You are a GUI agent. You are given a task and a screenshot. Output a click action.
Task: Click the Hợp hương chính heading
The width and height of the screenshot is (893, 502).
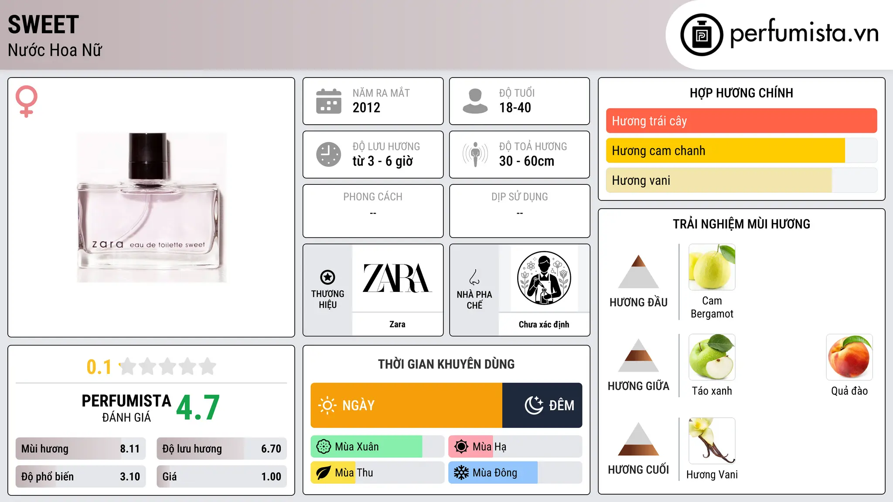741,93
